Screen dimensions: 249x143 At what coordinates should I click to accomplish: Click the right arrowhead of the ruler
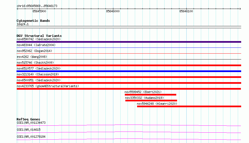click(x=240, y=9)
